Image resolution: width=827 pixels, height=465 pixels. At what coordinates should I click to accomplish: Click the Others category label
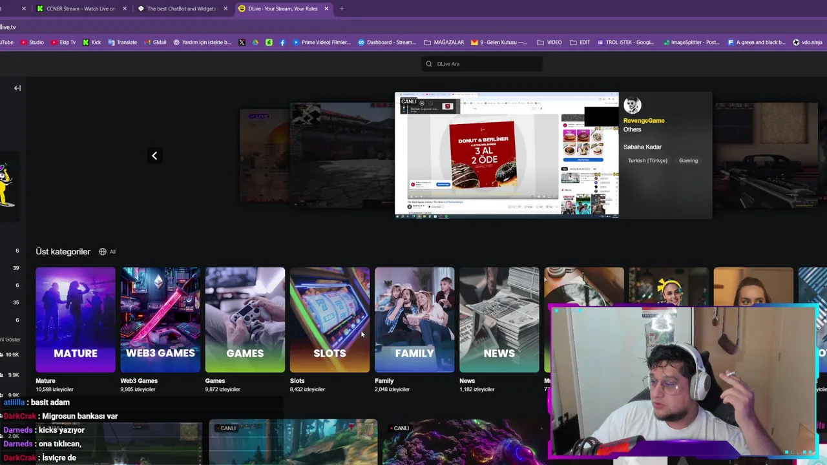632,129
